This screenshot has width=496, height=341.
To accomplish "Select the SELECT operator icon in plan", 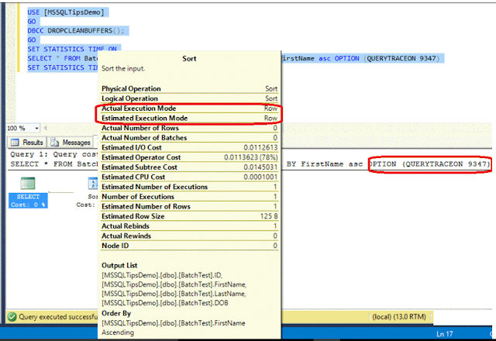I will coord(28,184).
